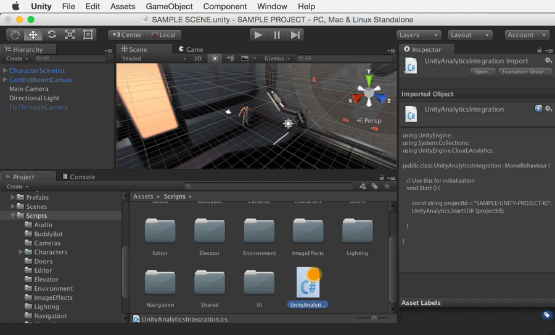
Task: Click the Execution Order button
Action: click(525, 71)
